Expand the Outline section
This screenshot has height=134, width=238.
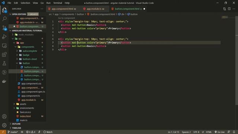point(16,124)
